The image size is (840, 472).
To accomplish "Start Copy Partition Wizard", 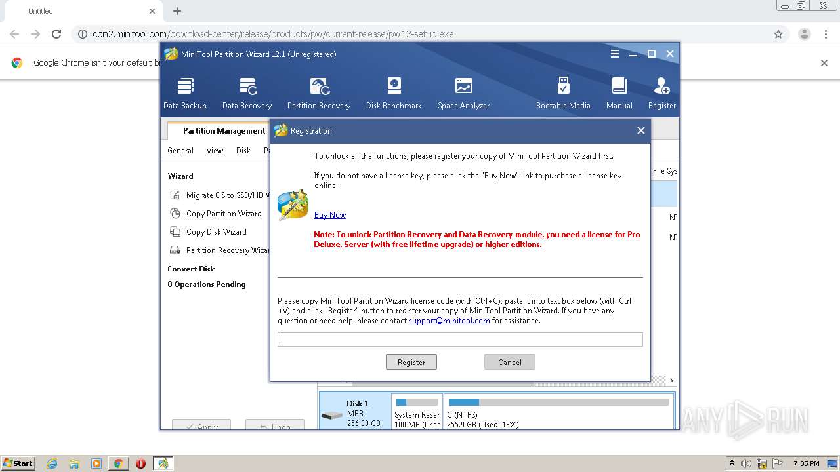I will [x=216, y=213].
